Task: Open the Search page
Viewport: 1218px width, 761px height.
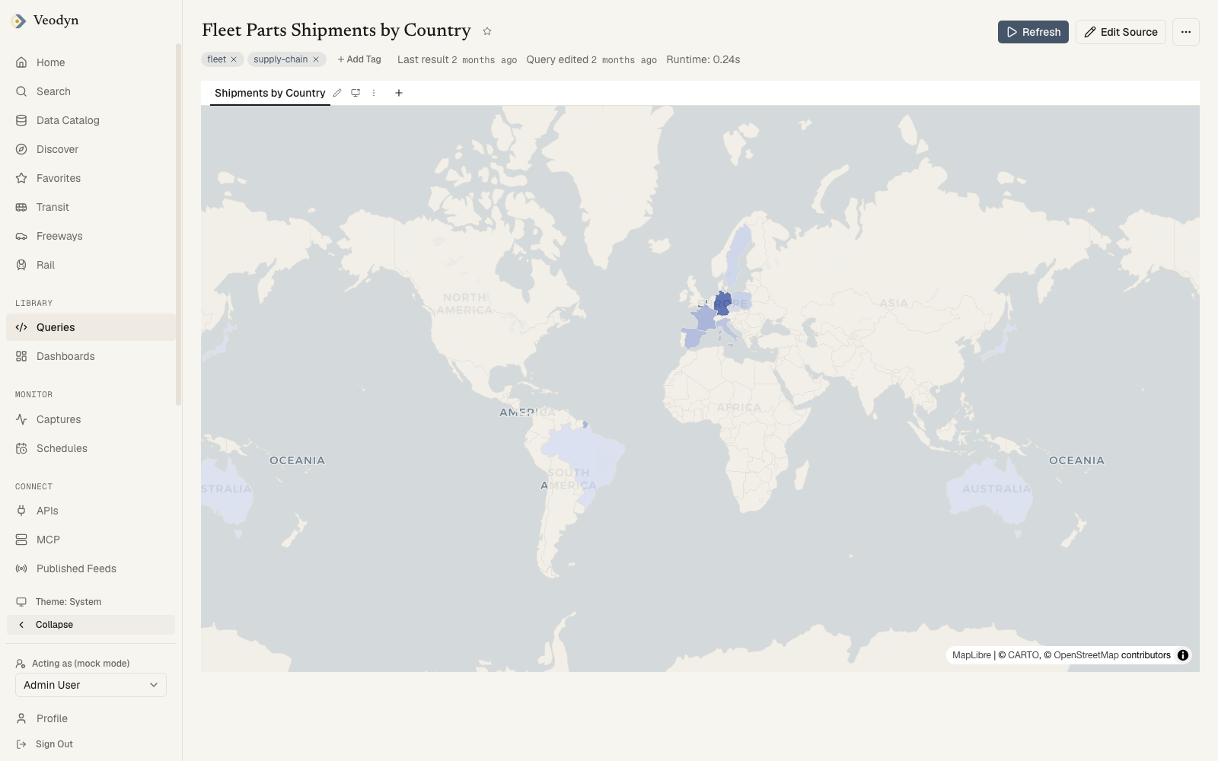Action: point(91,91)
